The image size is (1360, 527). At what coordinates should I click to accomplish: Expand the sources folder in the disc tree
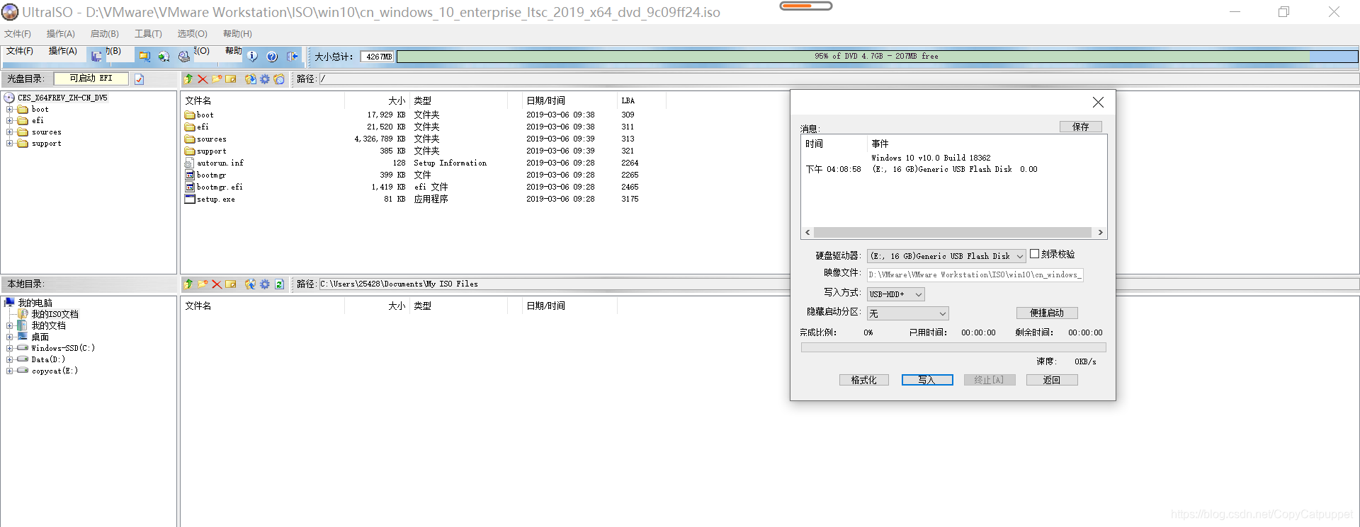coord(10,132)
